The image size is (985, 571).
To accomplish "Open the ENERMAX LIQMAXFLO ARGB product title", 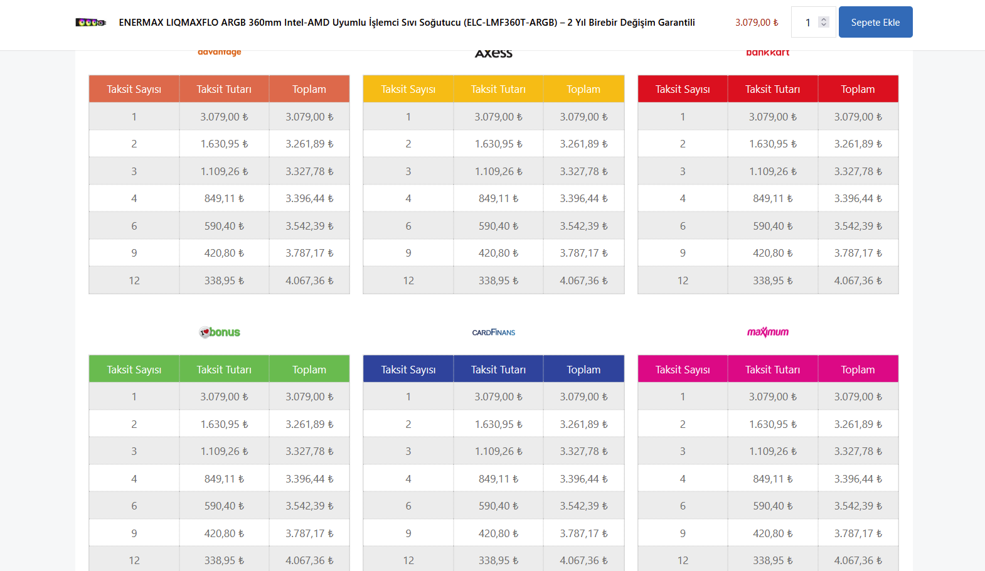I will (407, 23).
